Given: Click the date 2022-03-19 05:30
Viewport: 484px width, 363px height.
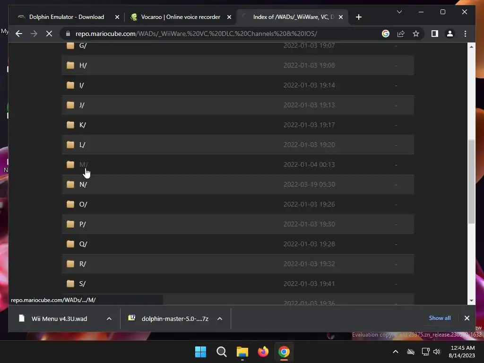Looking at the screenshot, I should pyautogui.click(x=309, y=184).
